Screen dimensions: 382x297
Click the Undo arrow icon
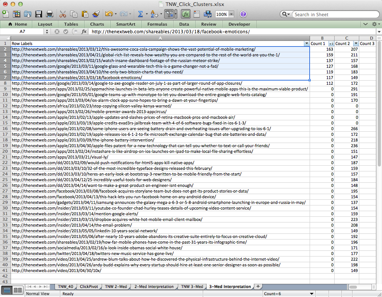point(108,14)
